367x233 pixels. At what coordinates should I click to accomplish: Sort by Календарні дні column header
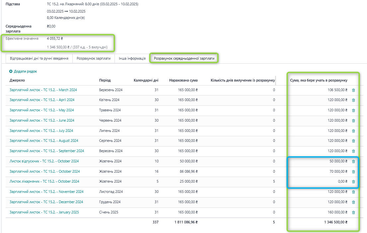146,81
